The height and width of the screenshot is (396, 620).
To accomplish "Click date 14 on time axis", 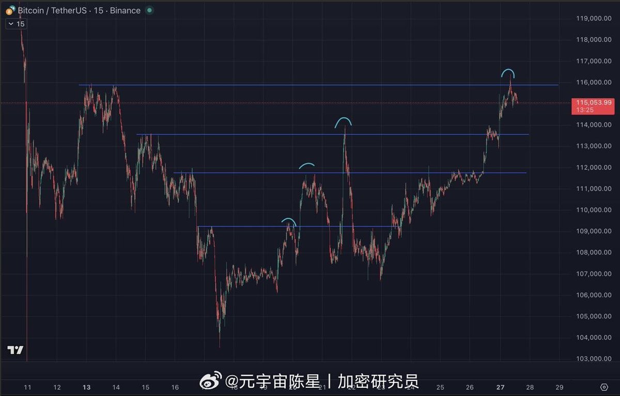I will pyautogui.click(x=116, y=387).
